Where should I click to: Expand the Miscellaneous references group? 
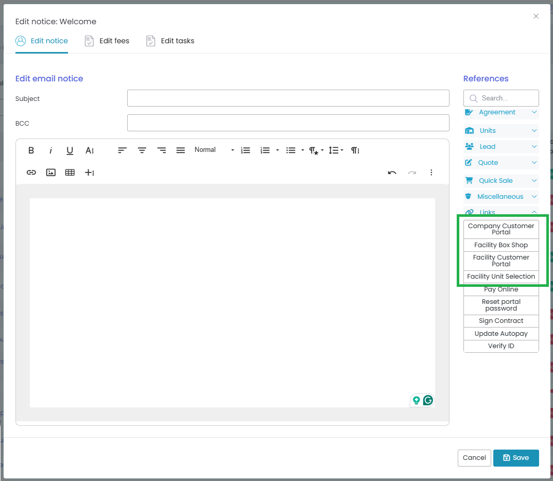(x=501, y=196)
